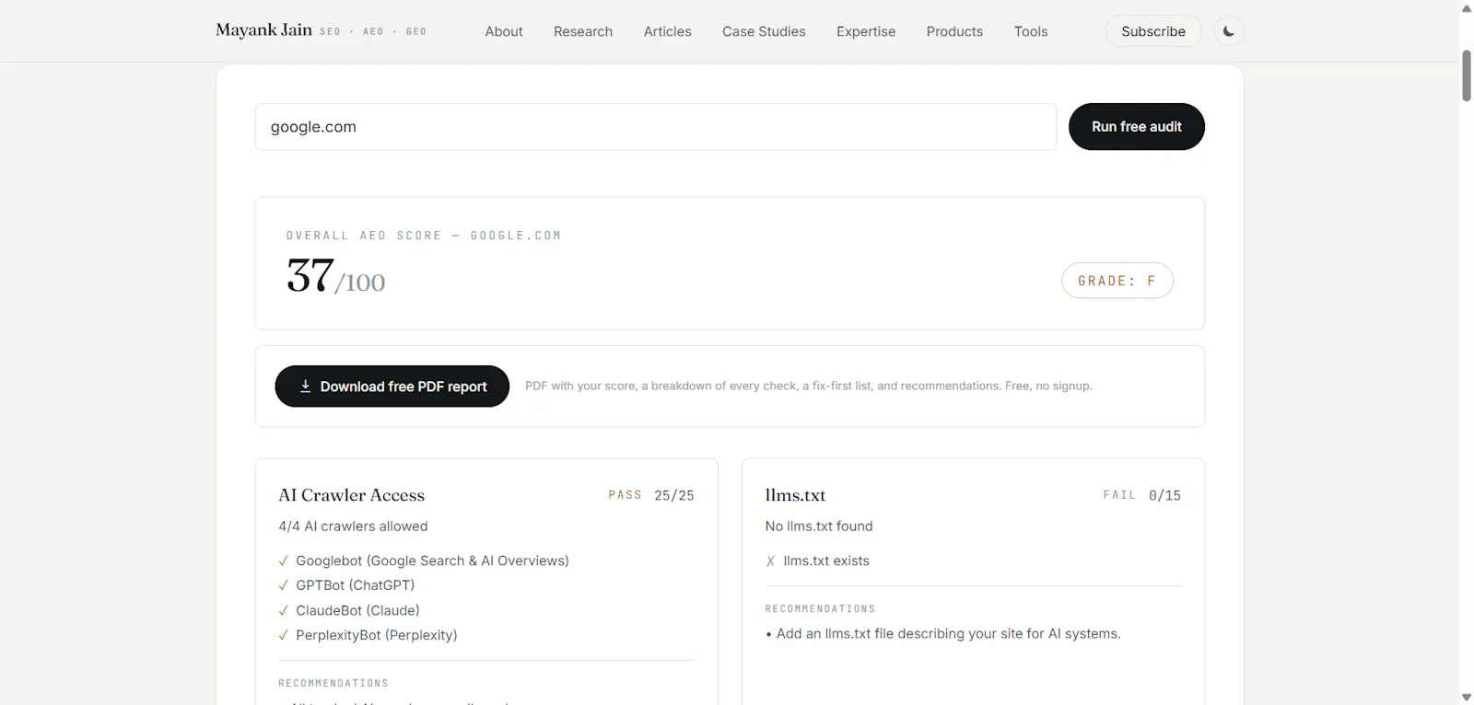
Task: Click scrollbar up arrow
Action: click(x=1467, y=8)
